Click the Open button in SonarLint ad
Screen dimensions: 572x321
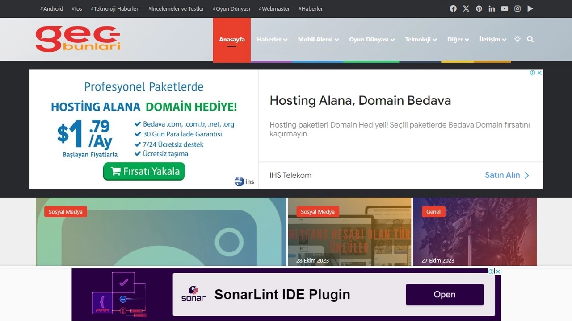[x=445, y=294]
